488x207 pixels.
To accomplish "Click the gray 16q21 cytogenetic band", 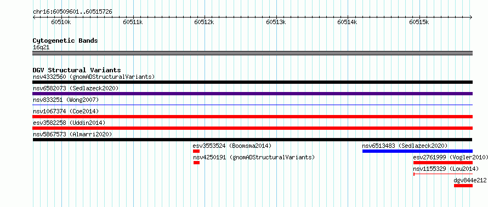I will pos(252,53).
